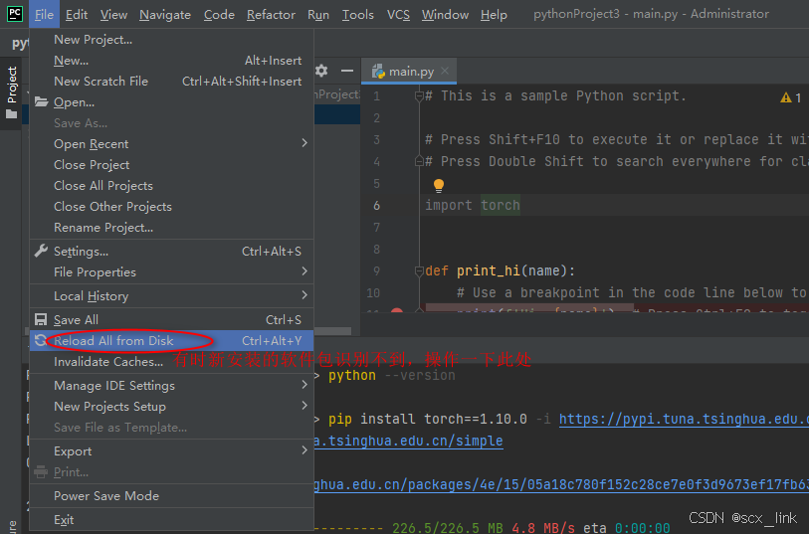Click the yellow intention lightbulb icon
The height and width of the screenshot is (534, 809).
[439, 185]
